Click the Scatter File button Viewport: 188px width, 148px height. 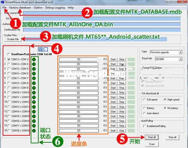(x=13, y=39)
